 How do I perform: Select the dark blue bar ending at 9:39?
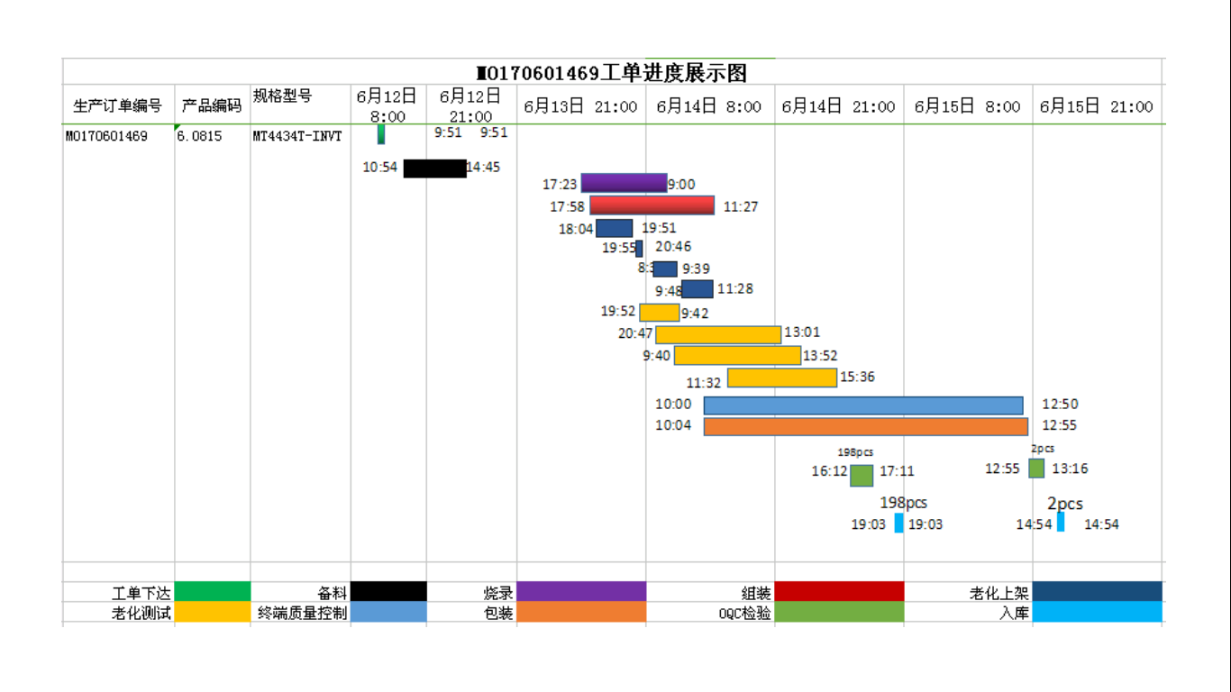(x=665, y=269)
